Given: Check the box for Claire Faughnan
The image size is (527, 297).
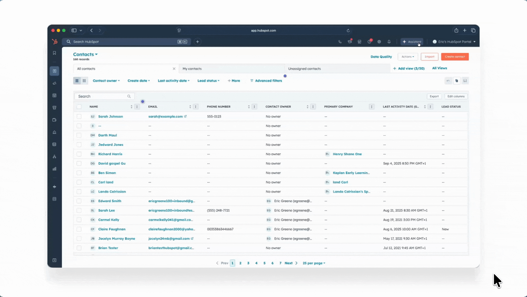Looking at the screenshot, I should [79, 229].
